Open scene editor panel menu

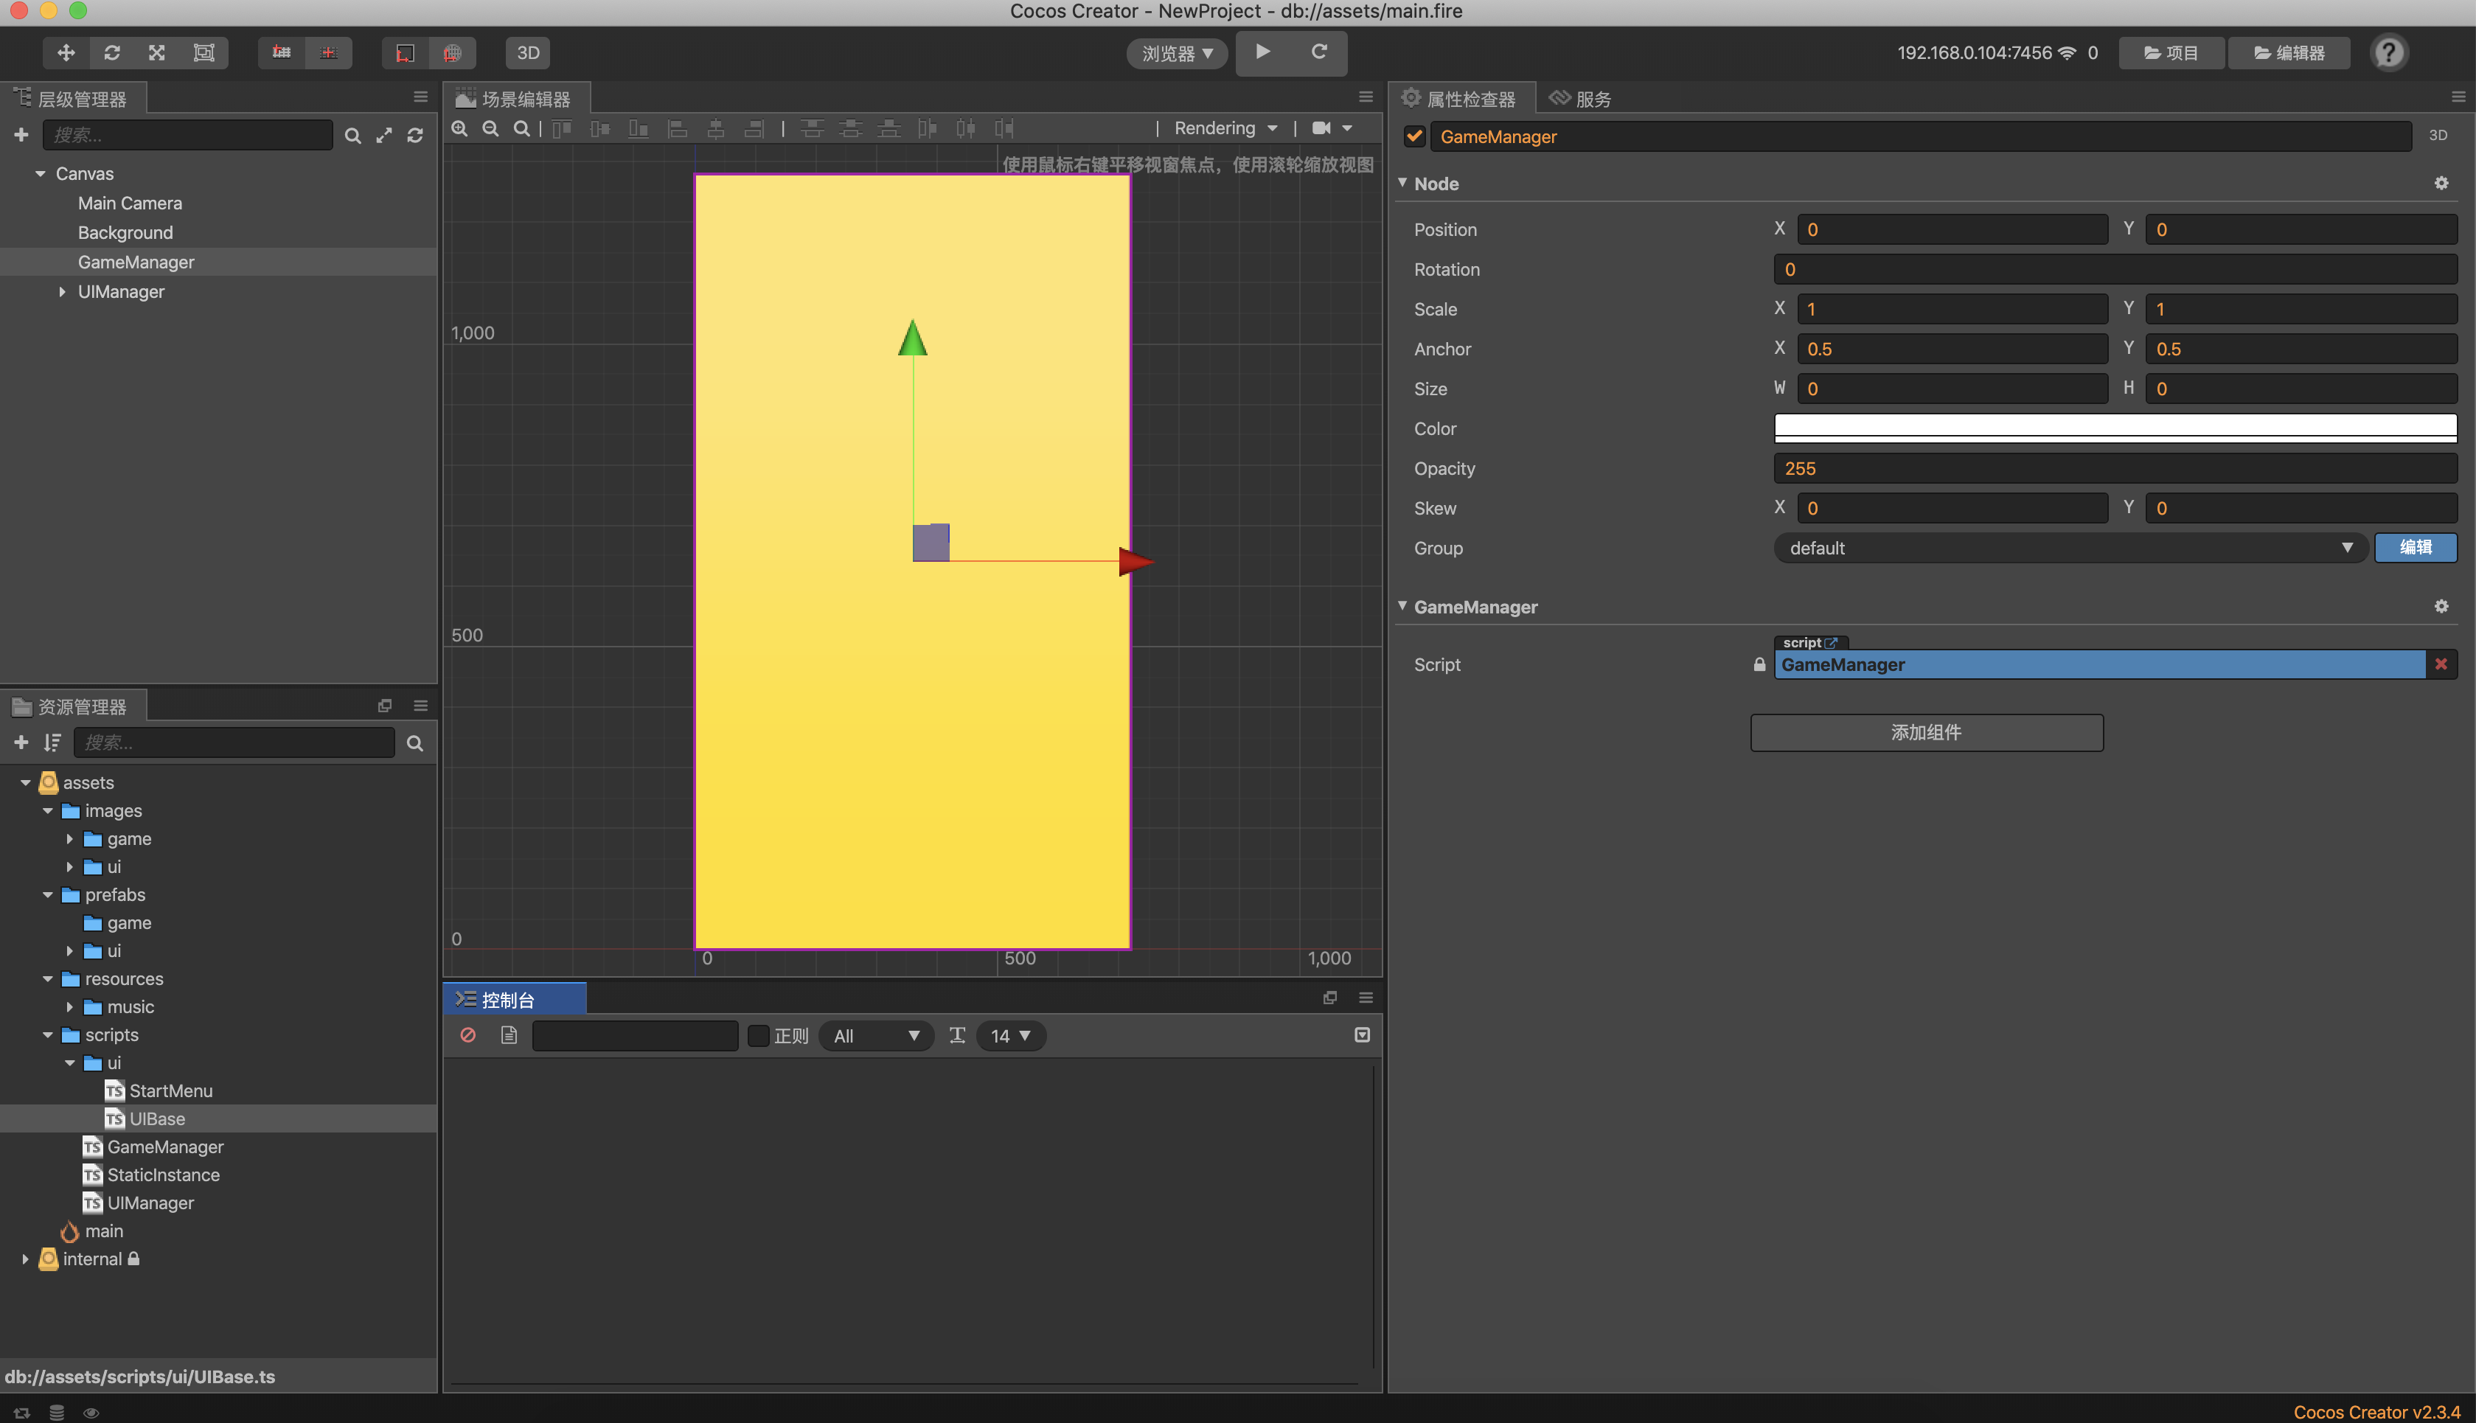pyautogui.click(x=1366, y=97)
